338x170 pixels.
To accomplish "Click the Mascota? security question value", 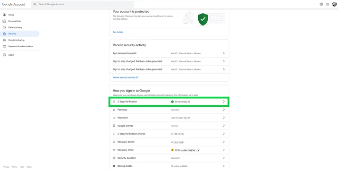I will point(175,158).
